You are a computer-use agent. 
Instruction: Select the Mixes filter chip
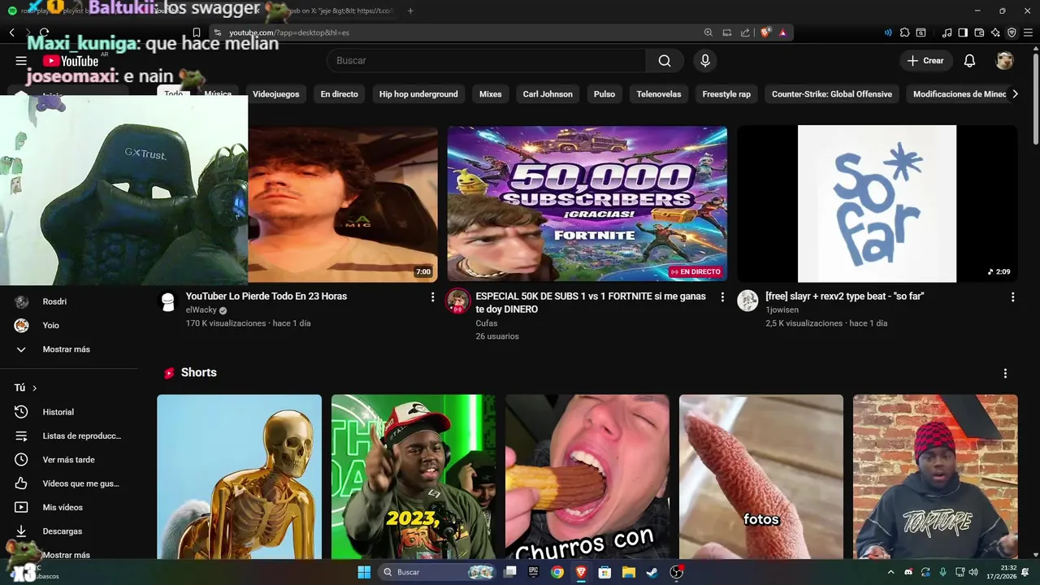490,94
